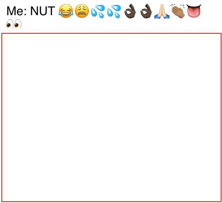Click the clapping hands emoji
222x203 pixels.
tap(178, 11)
